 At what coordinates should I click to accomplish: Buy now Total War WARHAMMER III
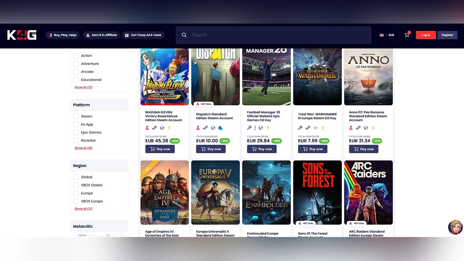click(313, 149)
